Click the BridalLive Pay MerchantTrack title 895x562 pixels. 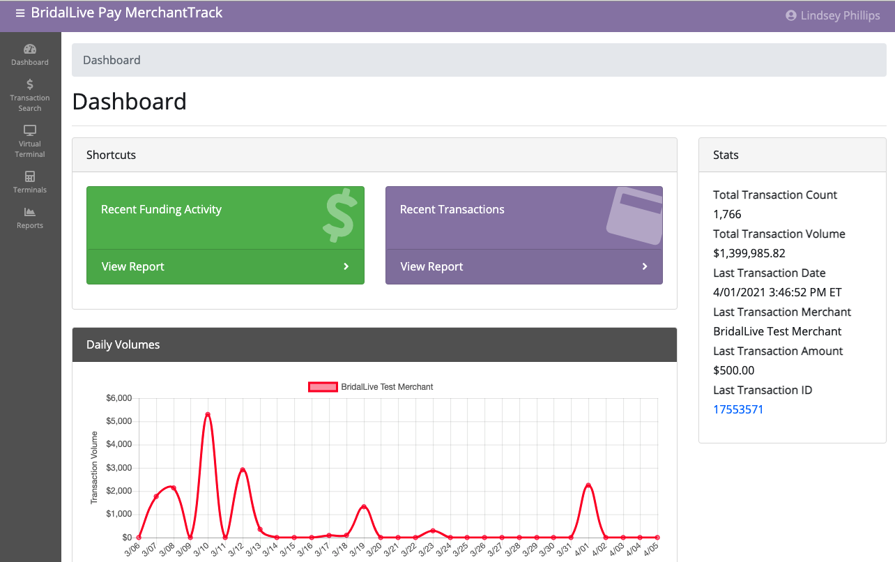pyautogui.click(x=127, y=13)
